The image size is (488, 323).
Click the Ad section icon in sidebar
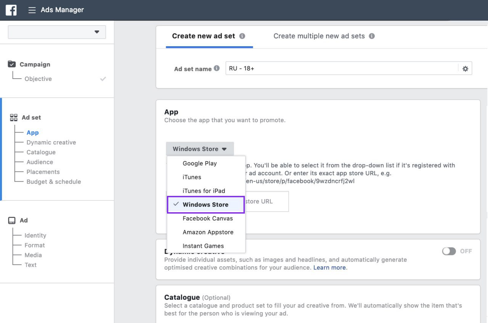pyautogui.click(x=12, y=220)
